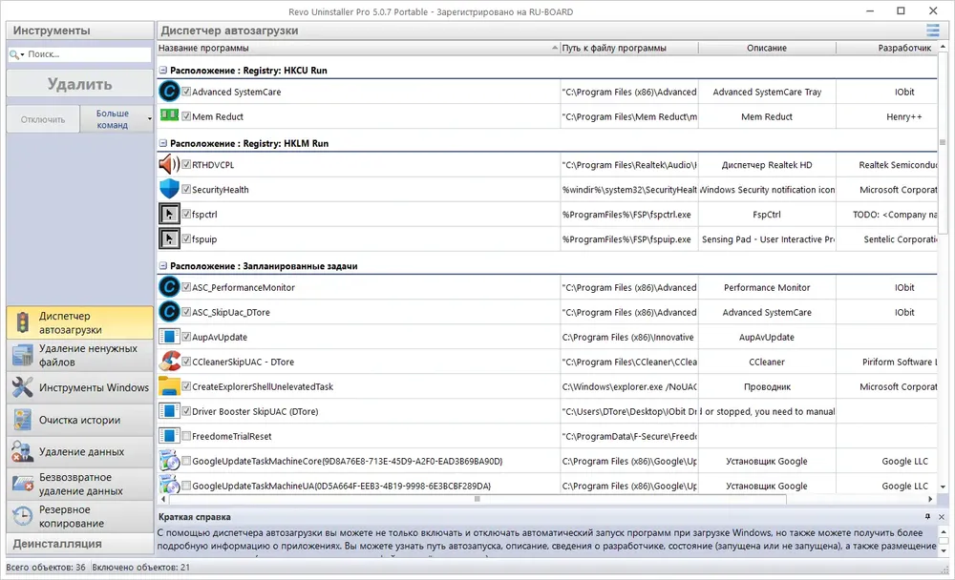Screen dimensions: 955x580
Task: Open Очистка истории tool
Action: [x=80, y=420]
